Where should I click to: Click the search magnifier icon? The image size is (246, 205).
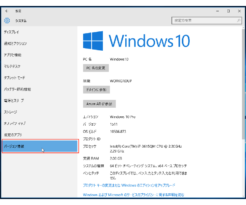(239, 20)
